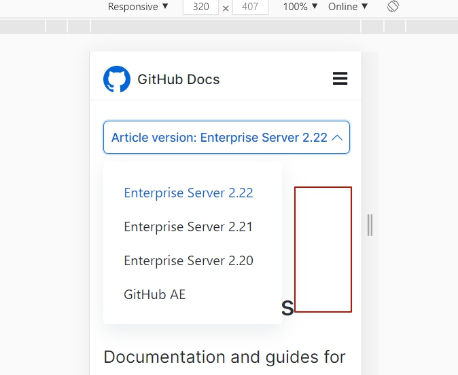The height and width of the screenshot is (375, 458).
Task: Open the Responsive device dropdown
Action: [138, 6]
